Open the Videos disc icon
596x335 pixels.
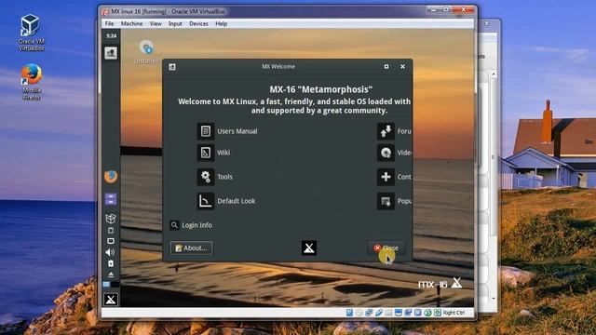click(386, 153)
